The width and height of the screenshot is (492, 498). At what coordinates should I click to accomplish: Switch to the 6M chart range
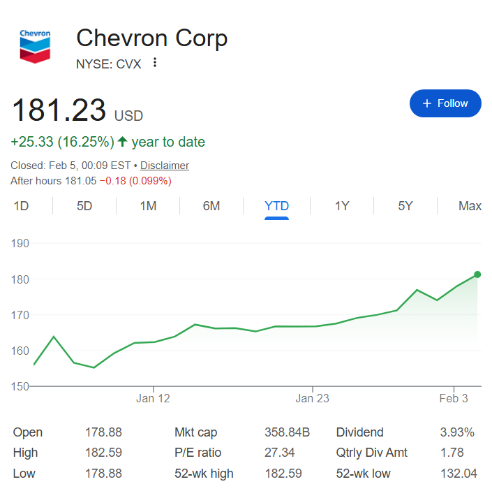[211, 206]
